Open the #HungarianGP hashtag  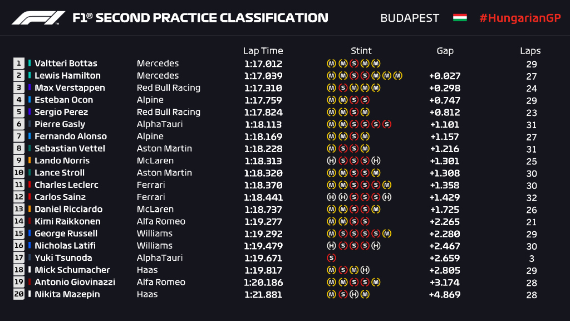coord(520,18)
